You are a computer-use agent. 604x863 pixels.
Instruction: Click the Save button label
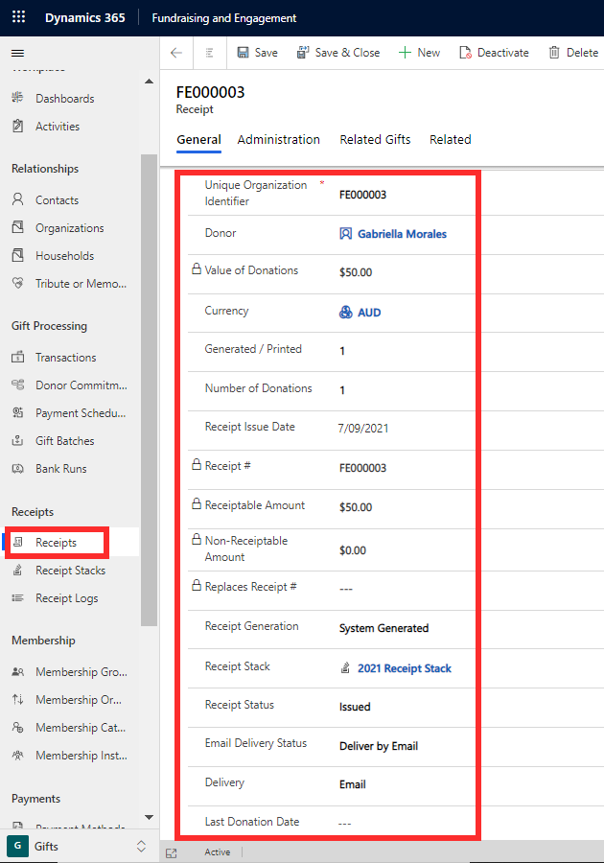[266, 53]
